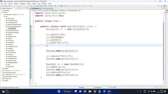Viewport: 168px width, 94px height.
Task: Open the Debug button dropdown arrow
Action: [x=36, y=6]
